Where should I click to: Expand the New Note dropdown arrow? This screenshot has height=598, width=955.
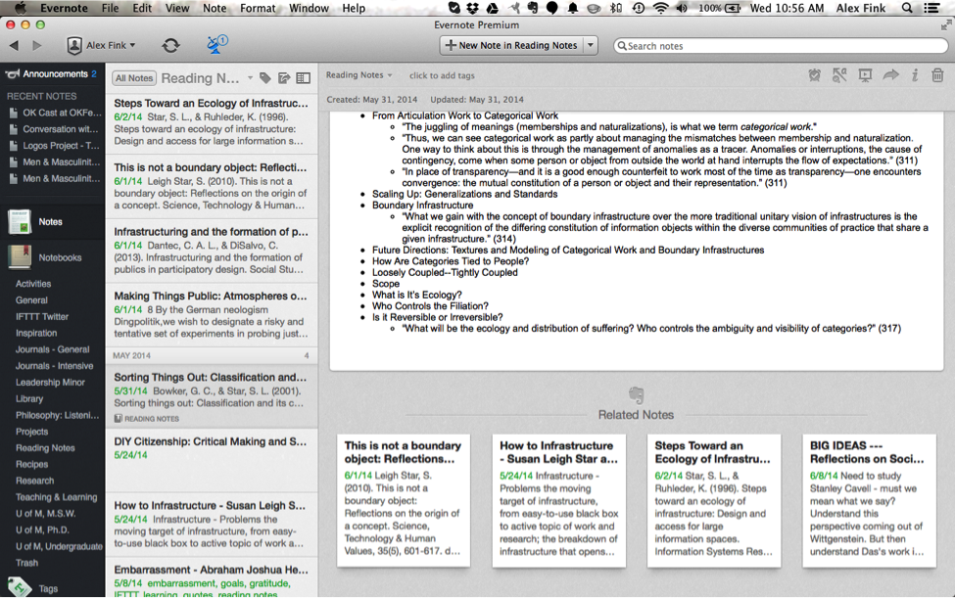(x=591, y=45)
